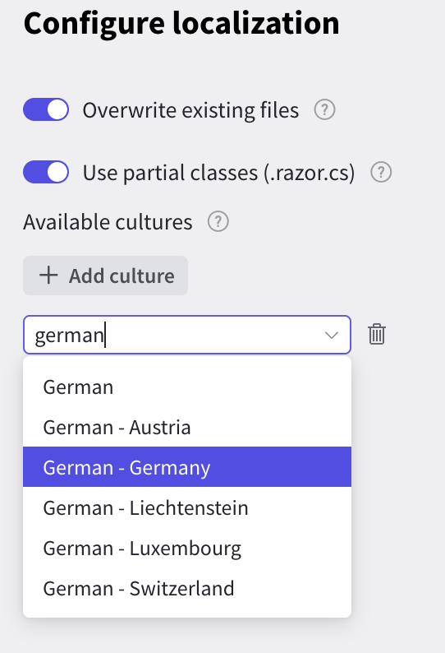Image resolution: width=445 pixels, height=653 pixels.
Task: Delete the culture using the trash icon
Action: 377,335
